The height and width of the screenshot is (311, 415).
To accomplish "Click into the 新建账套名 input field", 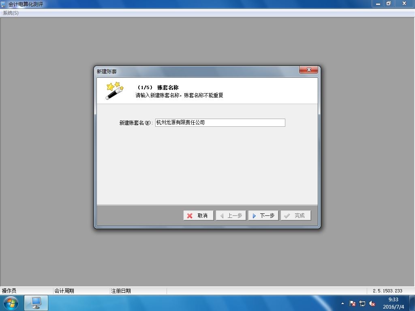I will coord(220,122).
